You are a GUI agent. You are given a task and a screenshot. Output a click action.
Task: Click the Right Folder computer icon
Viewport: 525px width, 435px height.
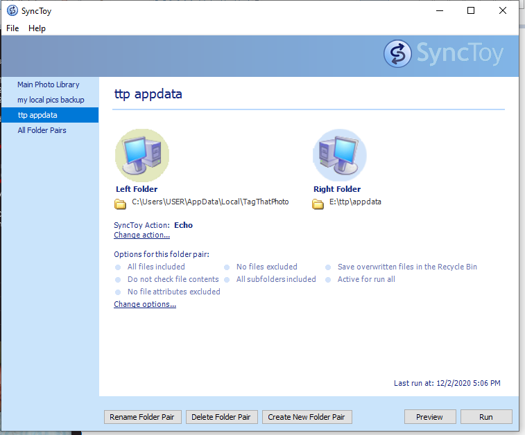pos(340,155)
